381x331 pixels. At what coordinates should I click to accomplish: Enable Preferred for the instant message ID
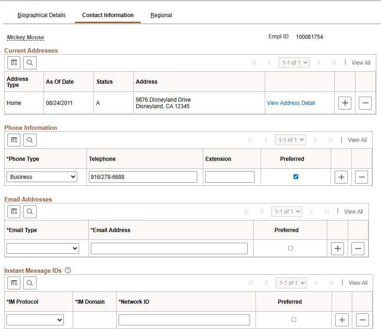point(294,319)
